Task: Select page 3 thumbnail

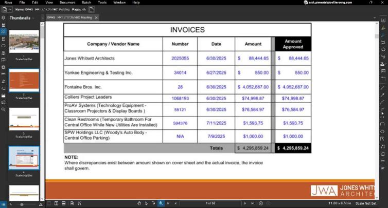Action: click(24, 119)
